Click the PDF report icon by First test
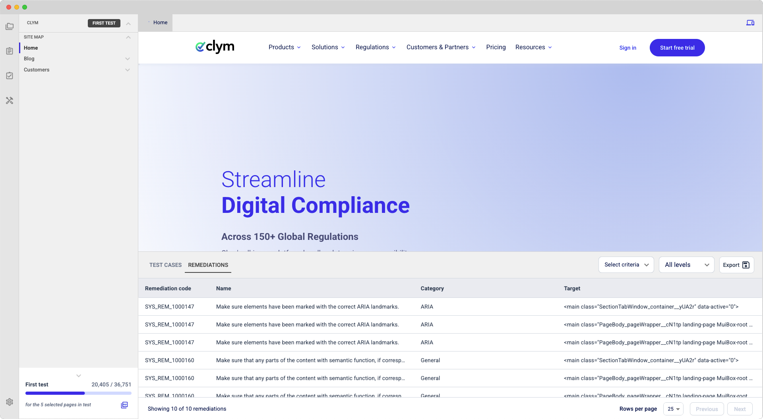 coord(124,405)
